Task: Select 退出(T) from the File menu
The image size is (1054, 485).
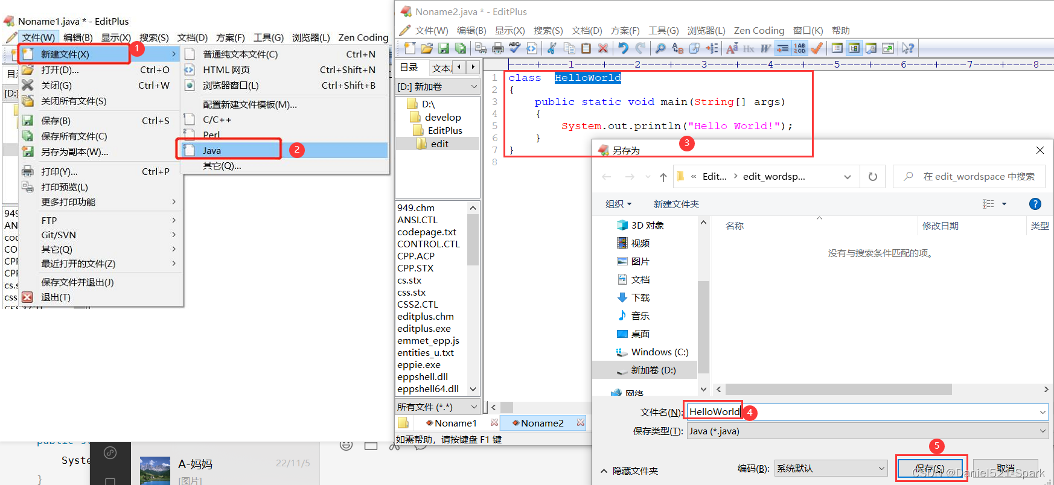Action: [100, 297]
